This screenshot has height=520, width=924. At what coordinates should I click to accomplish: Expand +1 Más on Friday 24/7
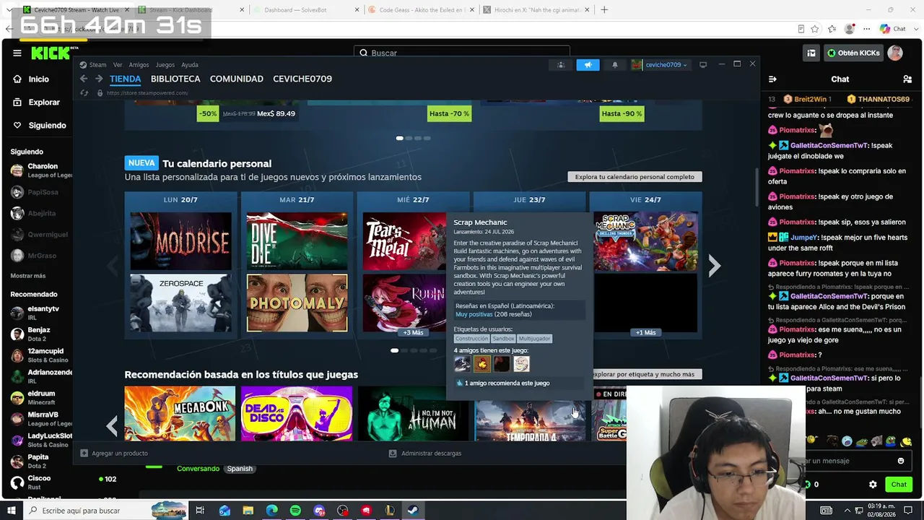pyautogui.click(x=645, y=332)
